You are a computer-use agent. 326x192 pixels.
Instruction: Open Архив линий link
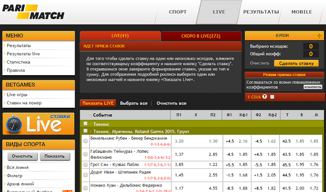click(x=20, y=184)
